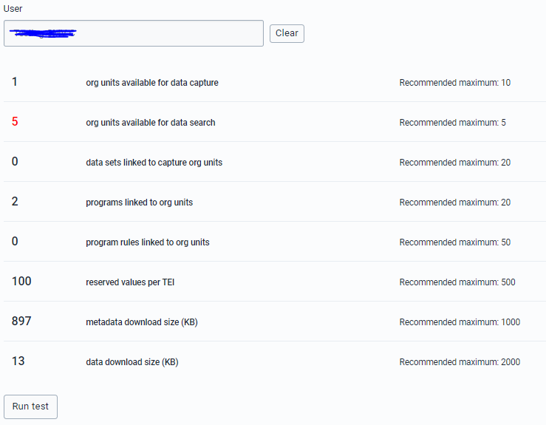Click the 100 reserved values number
The image size is (546, 425).
coord(21,281)
